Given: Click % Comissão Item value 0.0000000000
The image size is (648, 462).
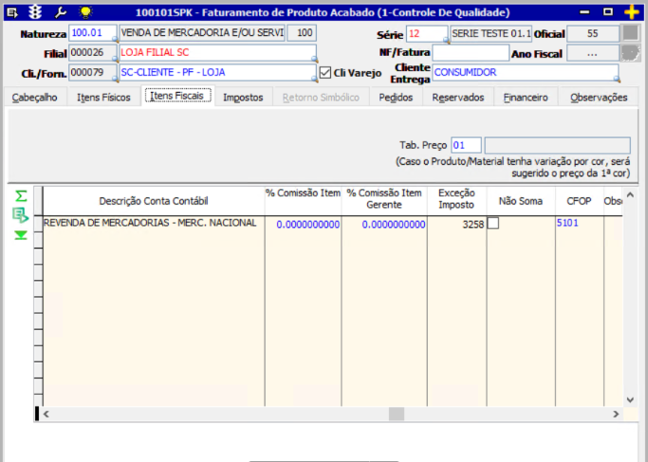Looking at the screenshot, I should 303,224.
